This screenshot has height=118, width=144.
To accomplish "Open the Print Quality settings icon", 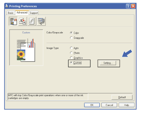I will [x=13, y=21].
